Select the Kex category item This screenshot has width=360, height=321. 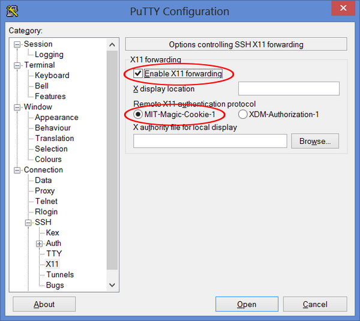click(x=53, y=233)
